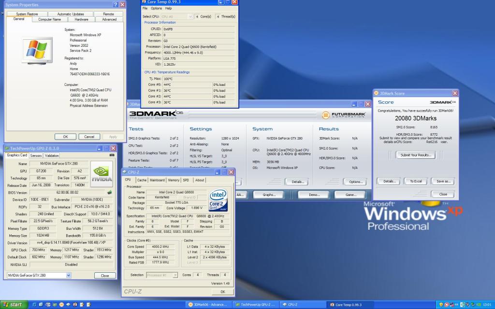The width and height of the screenshot is (495, 309).
Task: Open the CPU-Z SPD tab
Action: (x=186, y=180)
